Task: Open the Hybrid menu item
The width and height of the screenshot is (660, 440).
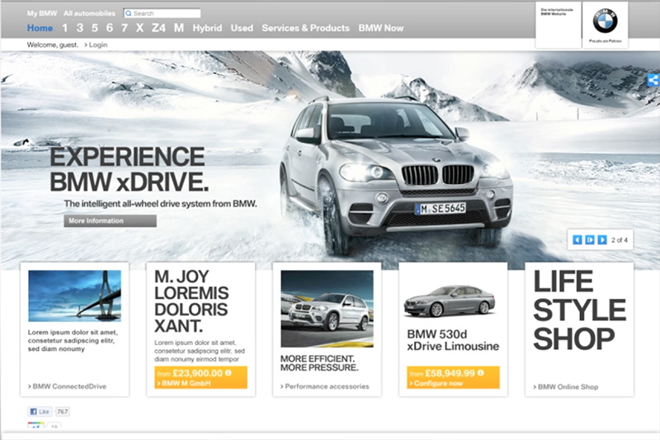Action: [207, 28]
